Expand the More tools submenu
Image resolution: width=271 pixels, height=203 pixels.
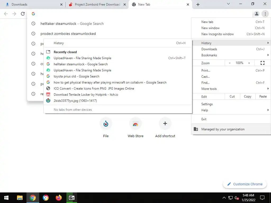coord(231,89)
